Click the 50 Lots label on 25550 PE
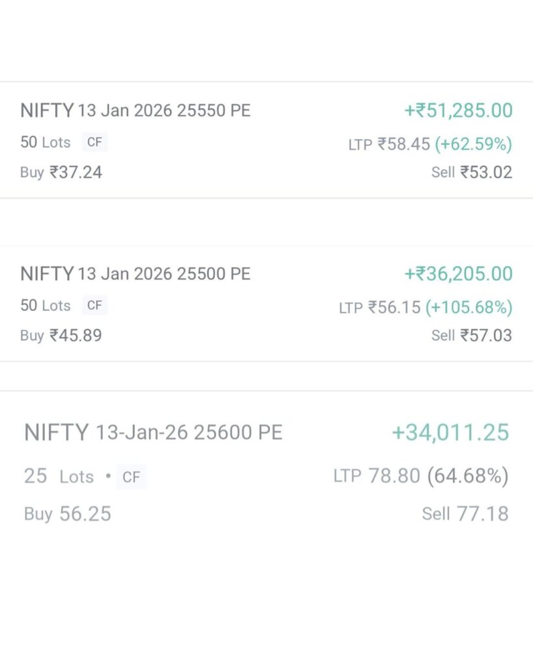 point(45,142)
